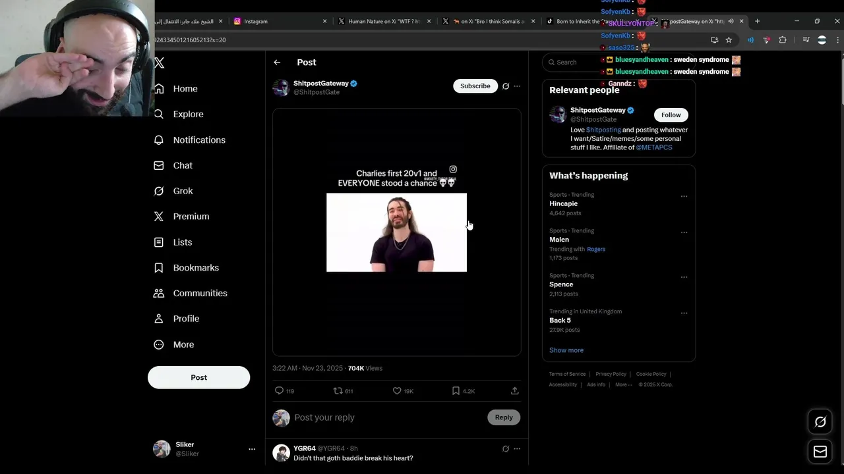This screenshot has height=474, width=844.
Task: Open Rogers link under Malen
Action: tap(596, 250)
